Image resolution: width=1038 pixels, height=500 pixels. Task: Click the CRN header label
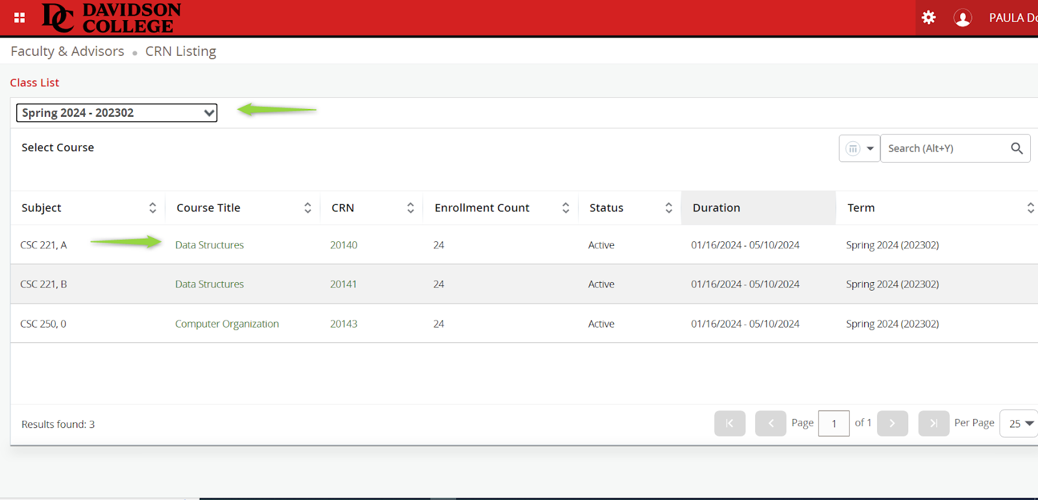click(343, 208)
